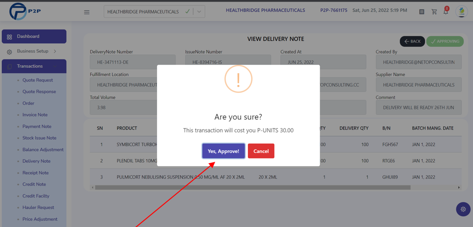Open Dashboard in the sidebar

(x=34, y=37)
